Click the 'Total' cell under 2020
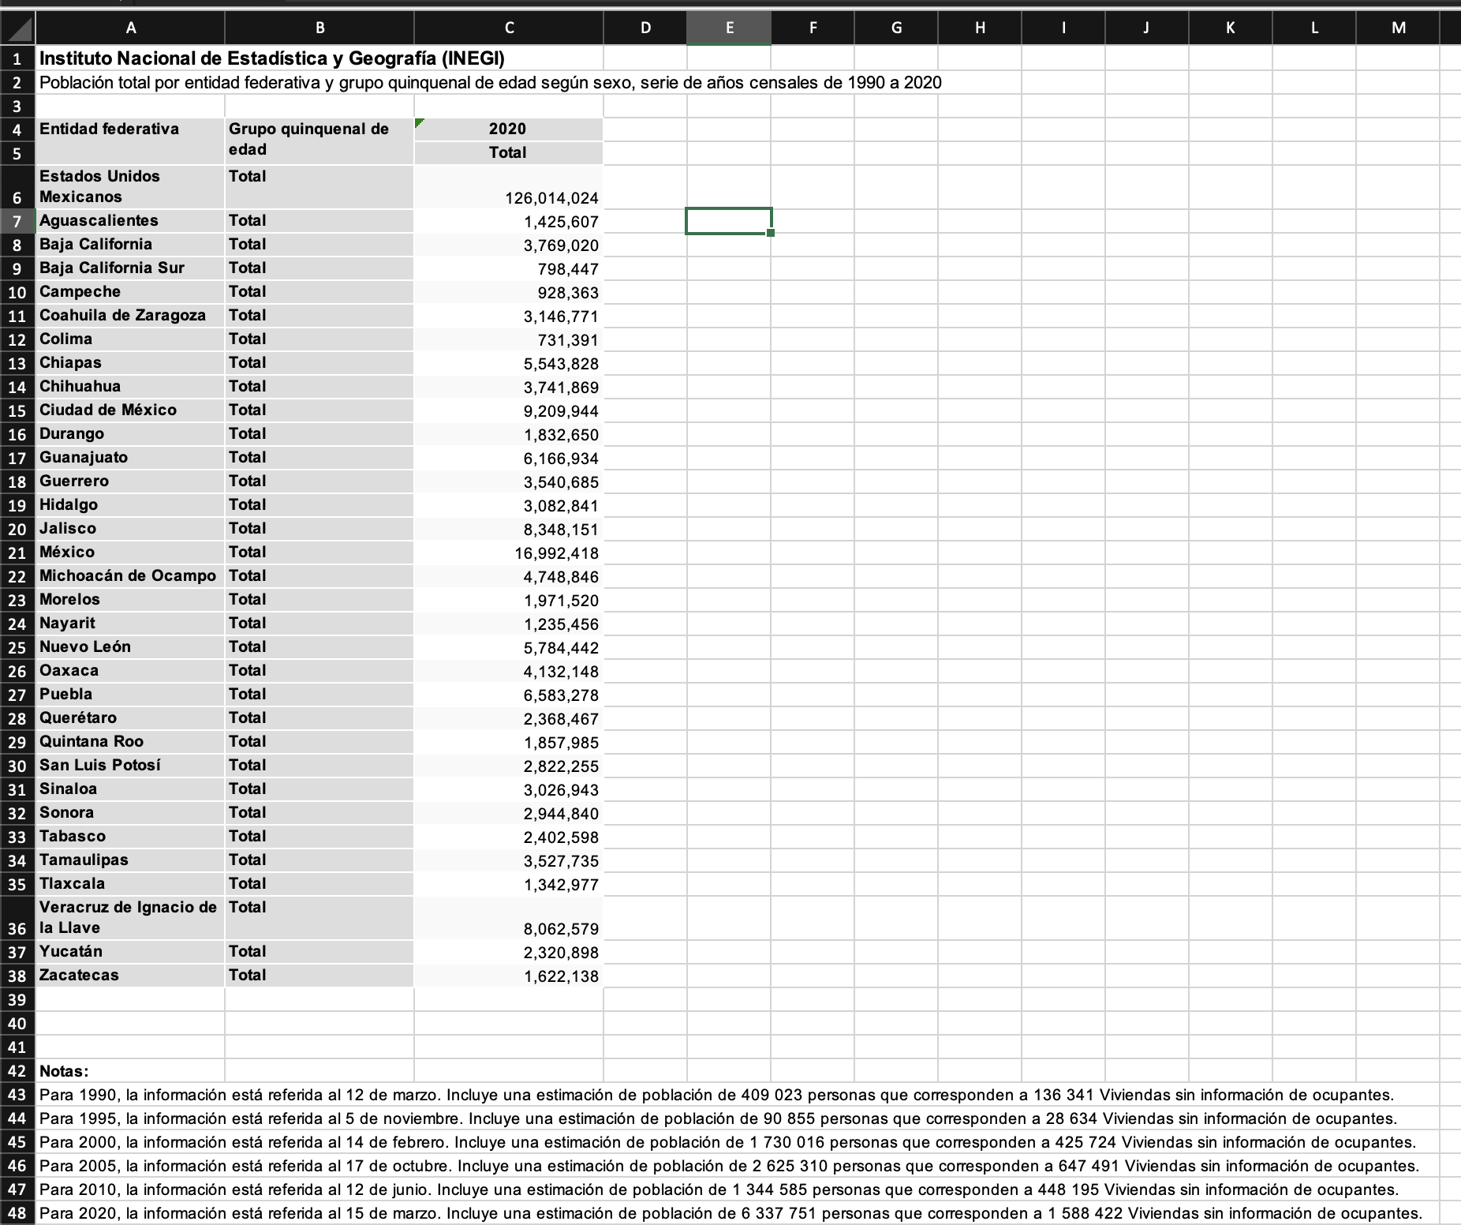 pyautogui.click(x=509, y=153)
